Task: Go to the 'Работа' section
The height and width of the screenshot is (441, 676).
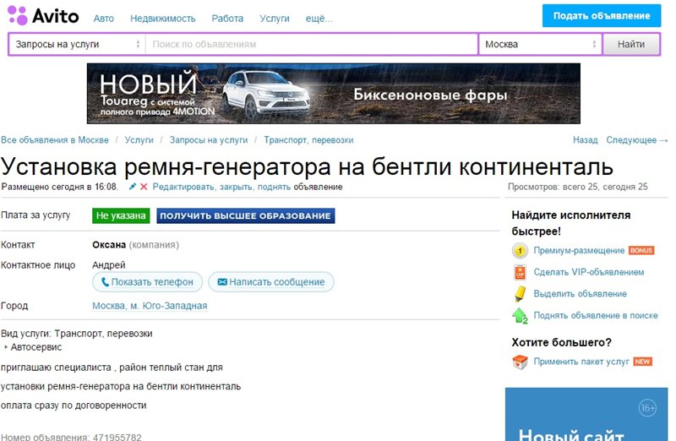Action: coord(227,18)
